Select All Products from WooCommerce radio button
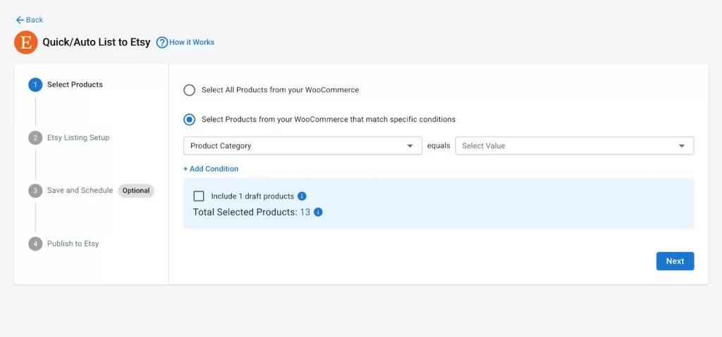The width and height of the screenshot is (722, 337). 189,90
